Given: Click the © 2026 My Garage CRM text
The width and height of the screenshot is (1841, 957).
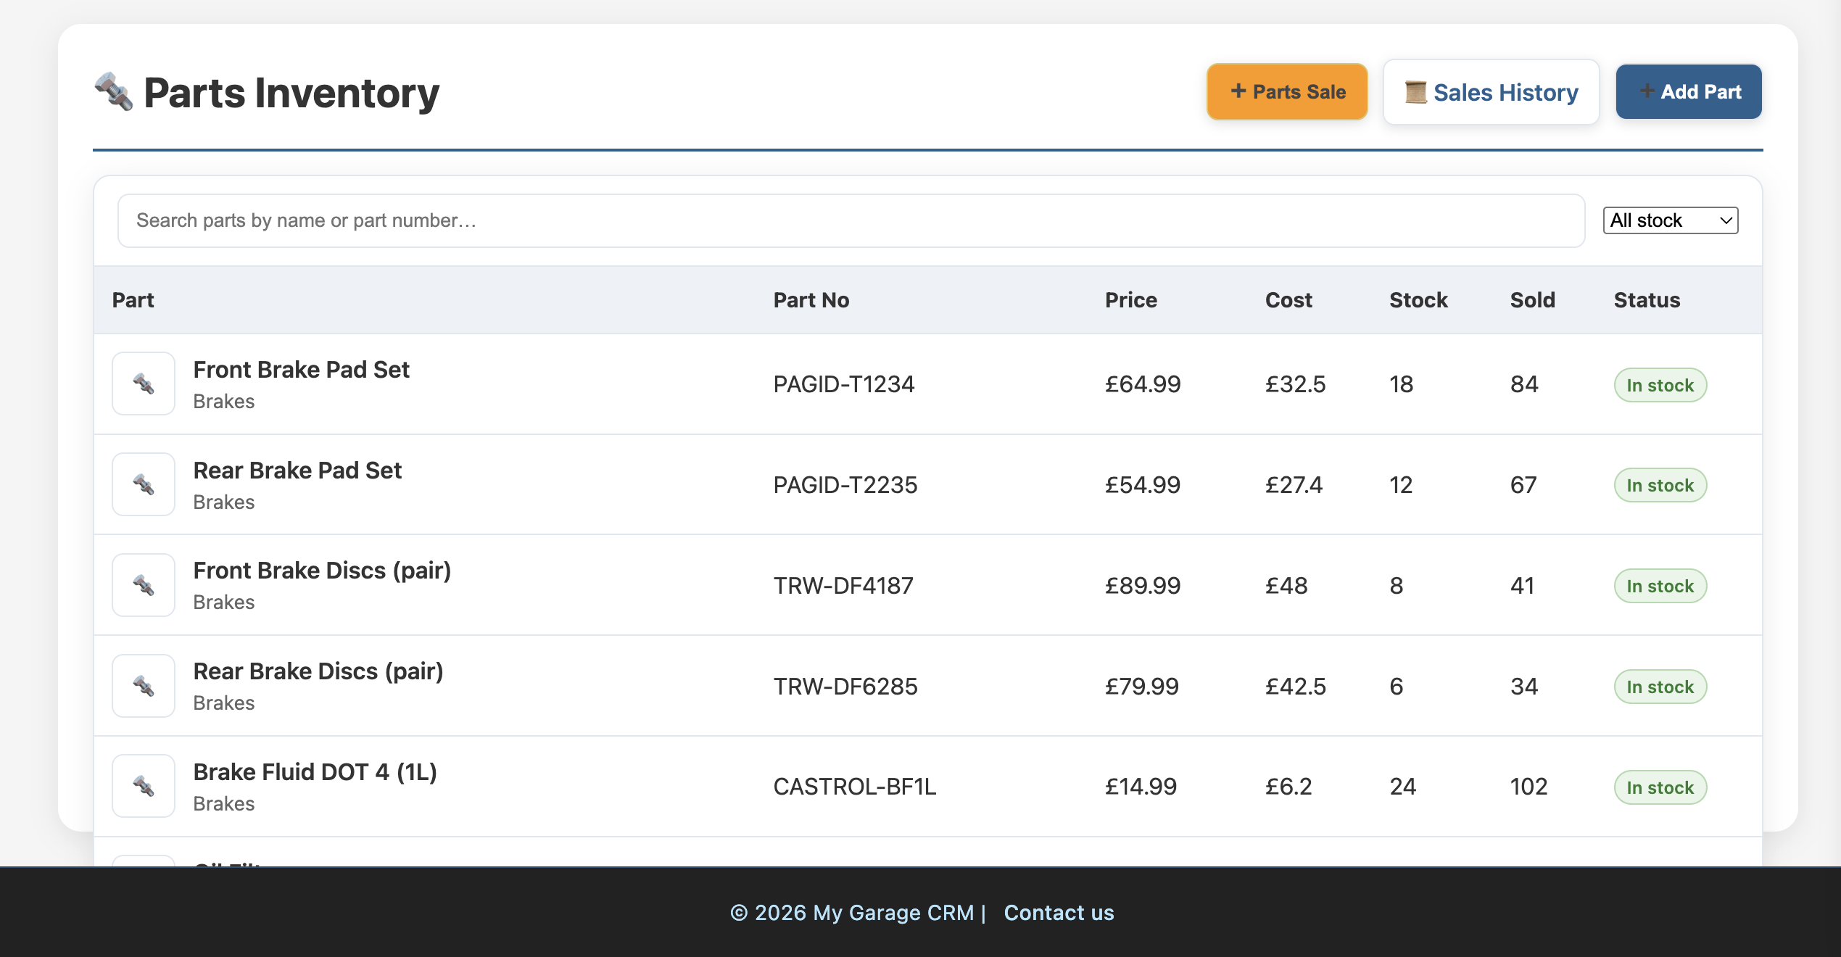Looking at the screenshot, I should tap(851, 913).
